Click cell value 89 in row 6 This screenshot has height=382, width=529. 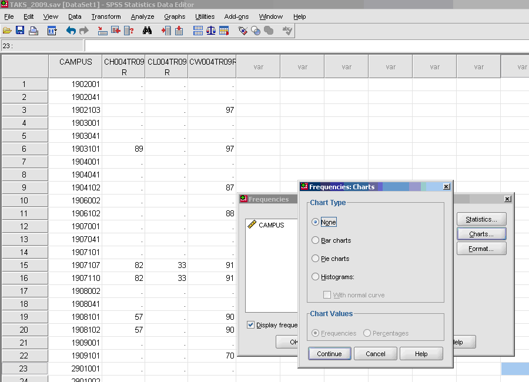click(x=124, y=149)
